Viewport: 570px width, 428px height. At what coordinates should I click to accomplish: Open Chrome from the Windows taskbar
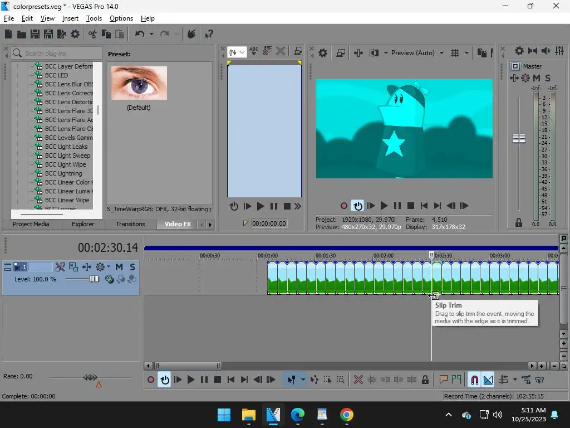point(346,415)
